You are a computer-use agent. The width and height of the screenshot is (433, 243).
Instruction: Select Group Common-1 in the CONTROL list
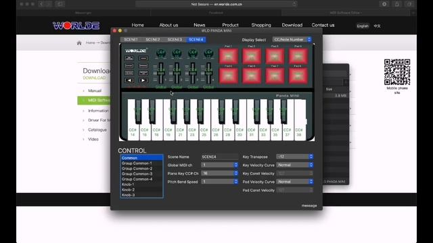coord(141,163)
